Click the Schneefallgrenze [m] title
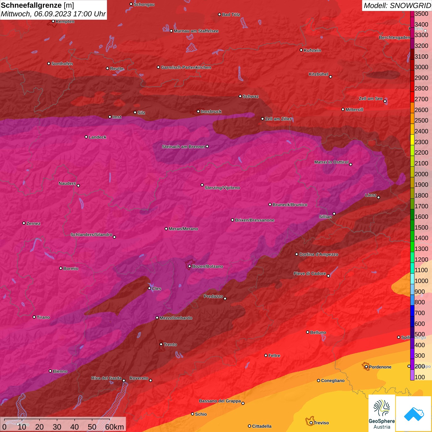432x432 pixels. (37, 5)
